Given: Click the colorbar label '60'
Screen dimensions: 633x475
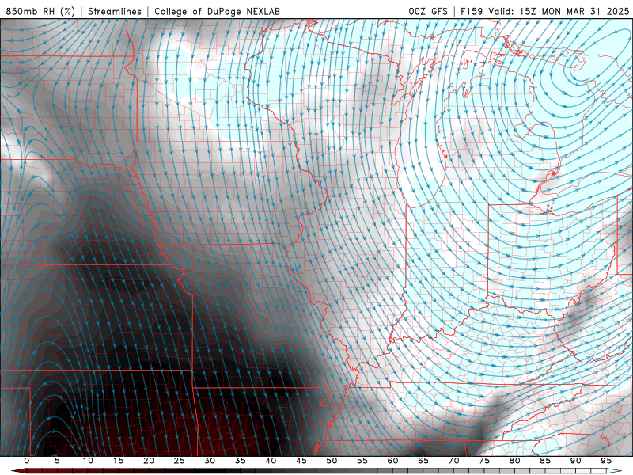Looking at the screenshot, I should click(392, 461).
